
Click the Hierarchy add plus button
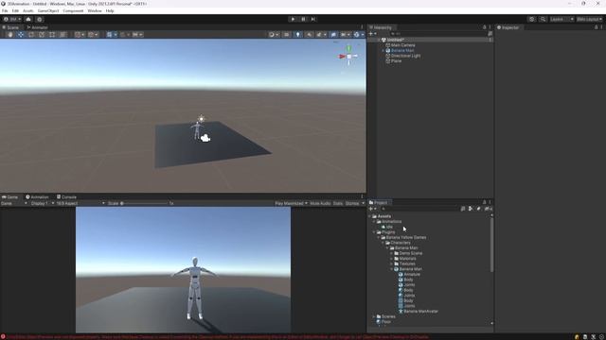(371, 34)
